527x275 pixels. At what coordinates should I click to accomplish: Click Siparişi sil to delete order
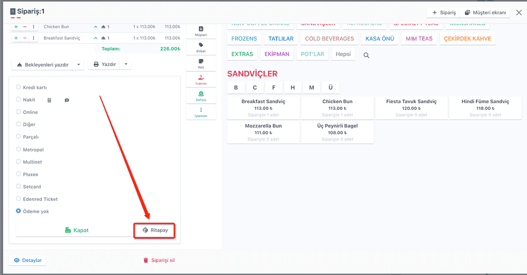(159, 260)
